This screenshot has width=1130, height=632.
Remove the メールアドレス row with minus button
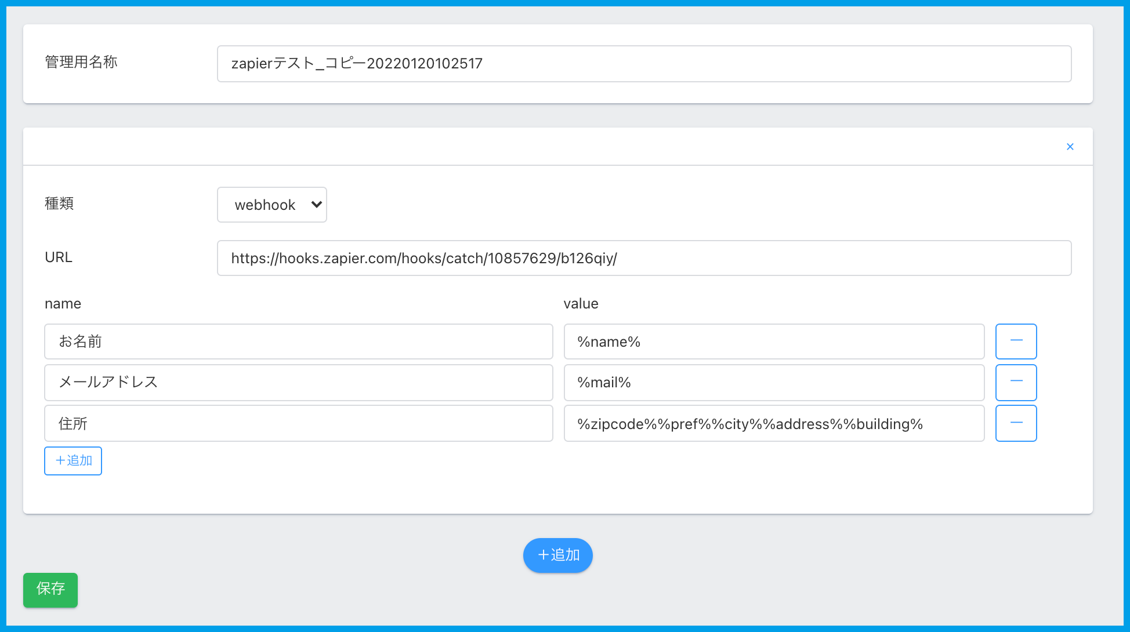[1016, 382]
